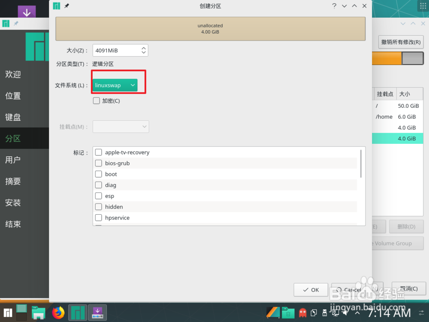Toggle the encrypt 加密(C) checkbox
429x322 pixels.
[x=96, y=101]
